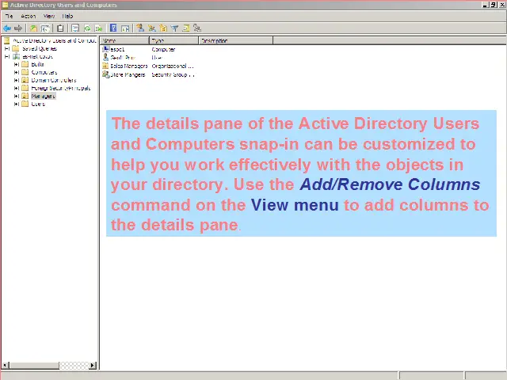Expand the Saved Queries node
507x380 pixels.
(x=7, y=48)
